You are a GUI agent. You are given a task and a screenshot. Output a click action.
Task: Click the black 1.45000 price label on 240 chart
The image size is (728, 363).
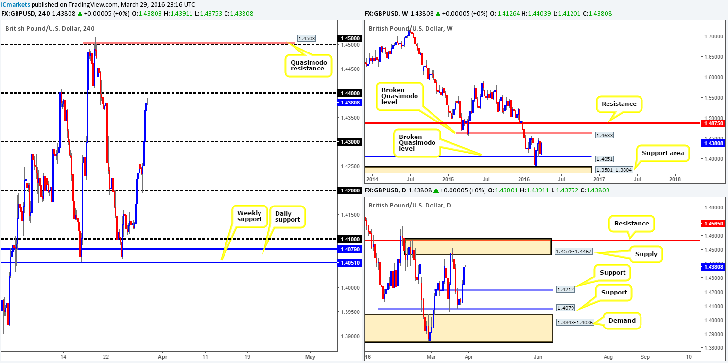pos(350,38)
